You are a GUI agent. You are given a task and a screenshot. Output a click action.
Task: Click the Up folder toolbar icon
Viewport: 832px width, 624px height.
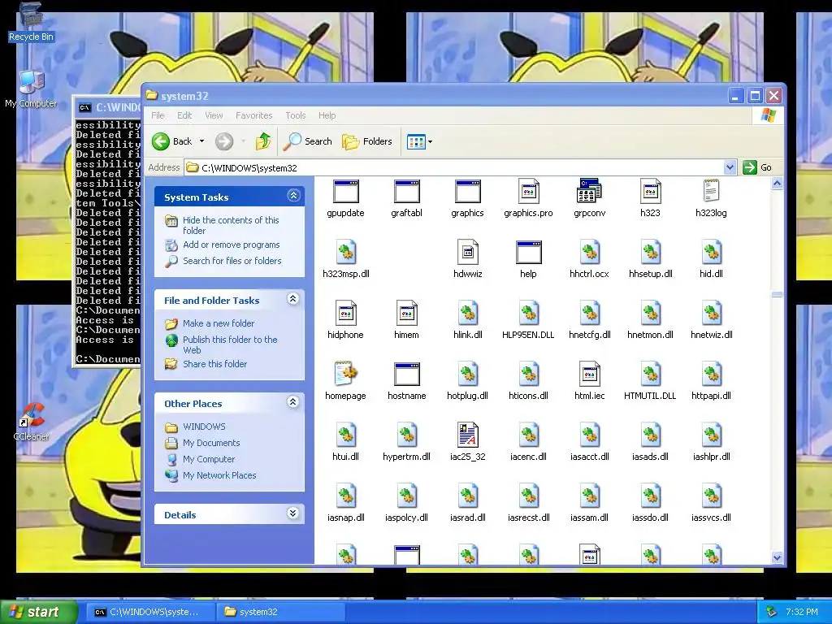[263, 141]
